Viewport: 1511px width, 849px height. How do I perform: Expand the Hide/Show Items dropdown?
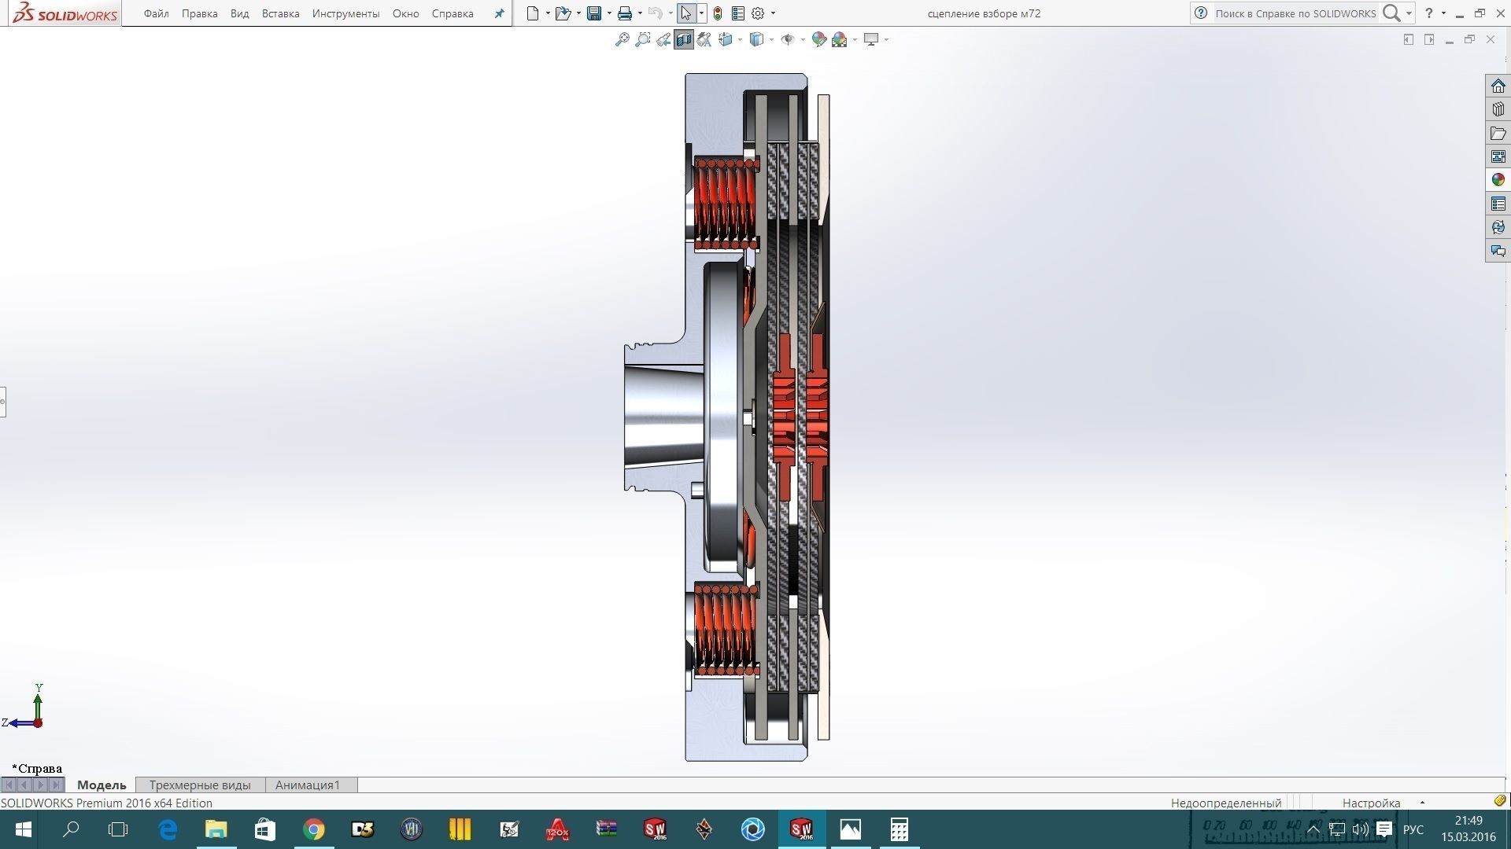pyautogui.click(x=802, y=39)
